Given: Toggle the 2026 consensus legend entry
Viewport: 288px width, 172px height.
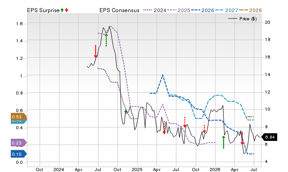Looking at the screenshot, I should point(202,10).
